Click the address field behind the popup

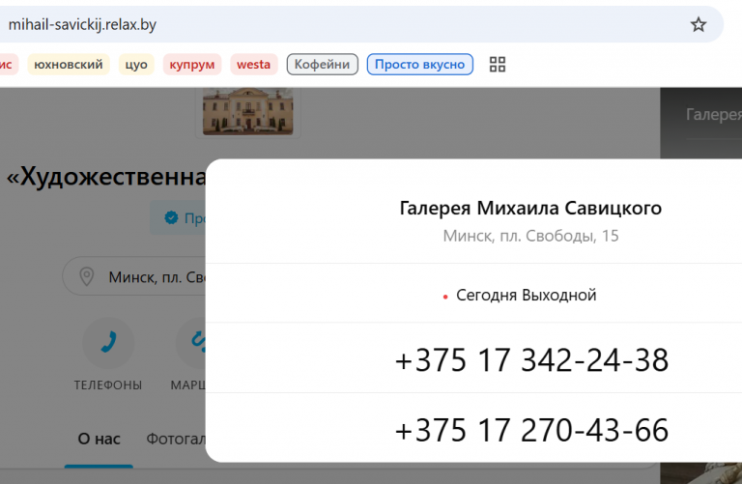click(x=134, y=276)
